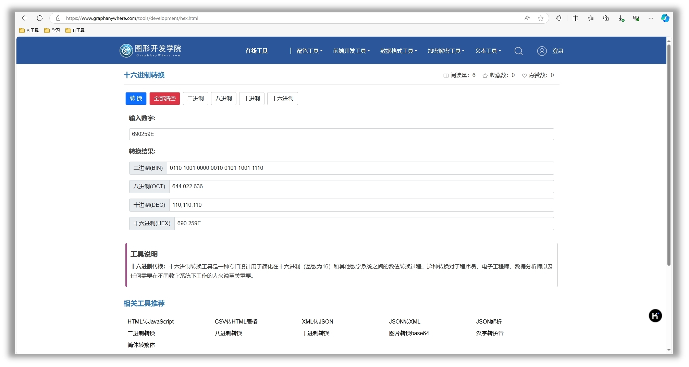This screenshot has width=689, height=367.
Task: Click the 十六进制转换 page title
Action: click(x=144, y=75)
